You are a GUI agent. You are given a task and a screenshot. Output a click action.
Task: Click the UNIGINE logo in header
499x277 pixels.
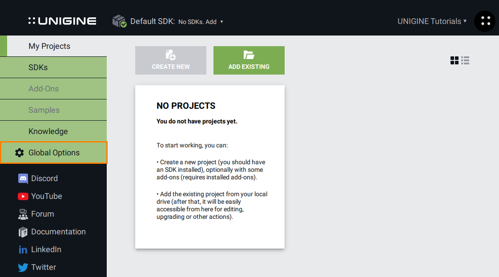click(62, 21)
